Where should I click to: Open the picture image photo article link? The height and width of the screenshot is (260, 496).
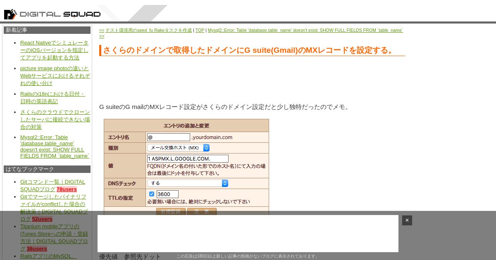pos(55,76)
